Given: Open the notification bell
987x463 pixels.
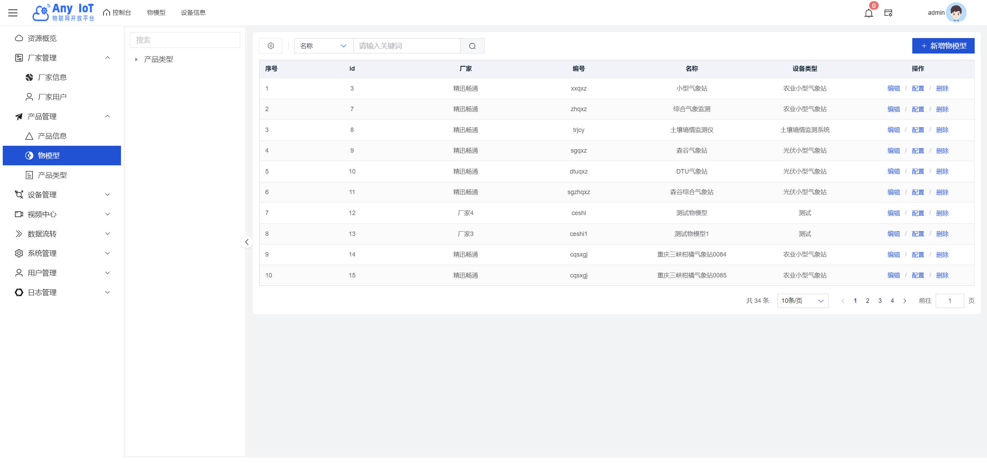Looking at the screenshot, I should 868,13.
